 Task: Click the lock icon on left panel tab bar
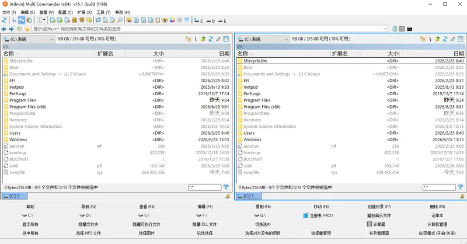228,196
